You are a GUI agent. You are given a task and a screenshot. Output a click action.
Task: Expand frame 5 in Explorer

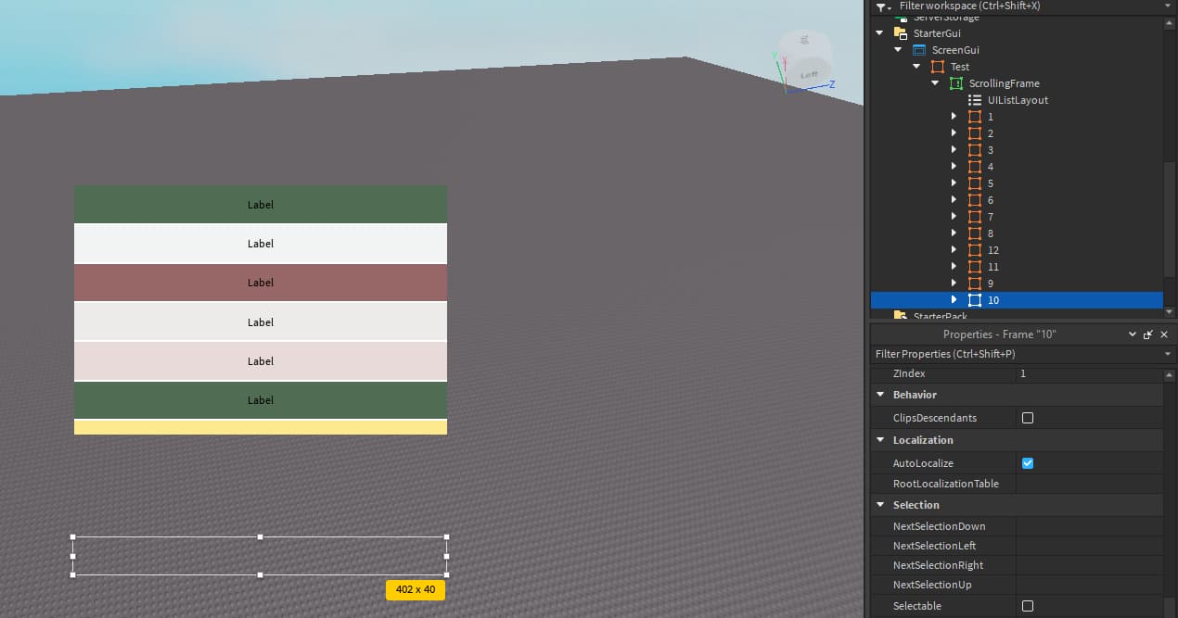point(954,183)
